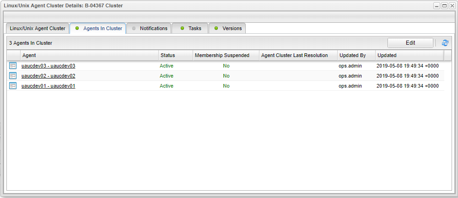Minimize the Agent Cluster Details window
The height and width of the screenshot is (198, 458).
(x=437, y=6)
